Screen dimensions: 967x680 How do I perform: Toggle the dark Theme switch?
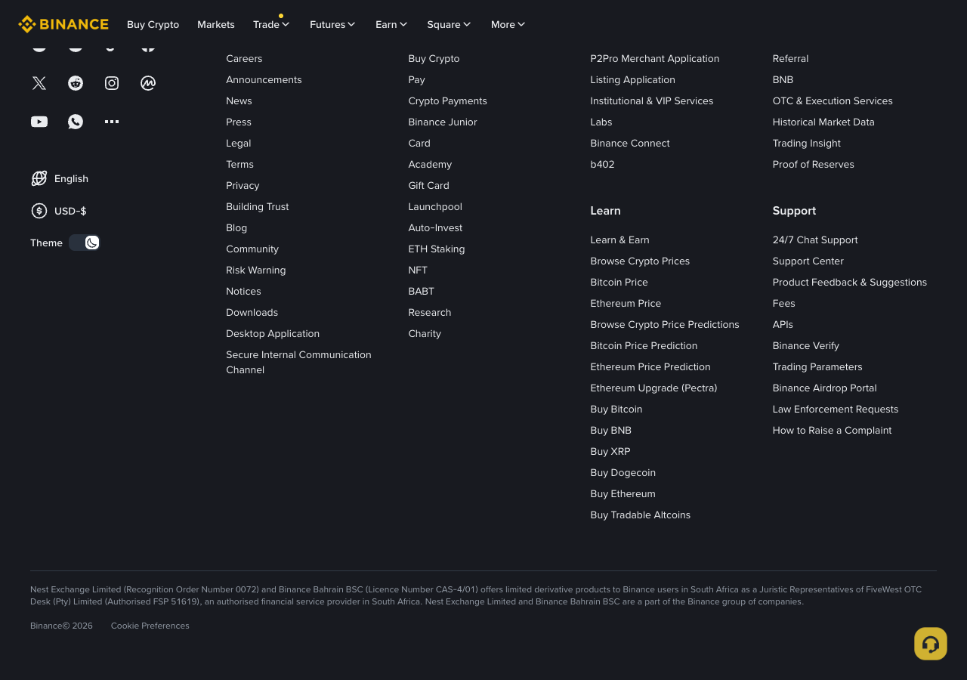click(x=85, y=243)
